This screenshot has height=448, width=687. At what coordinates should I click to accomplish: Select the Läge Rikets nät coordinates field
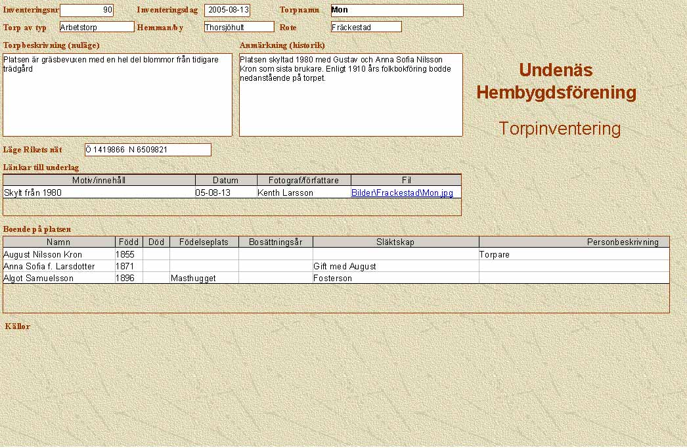click(x=148, y=150)
